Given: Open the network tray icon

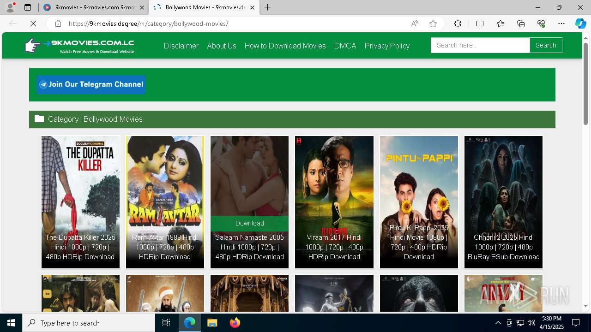Looking at the screenshot, I should [520, 323].
